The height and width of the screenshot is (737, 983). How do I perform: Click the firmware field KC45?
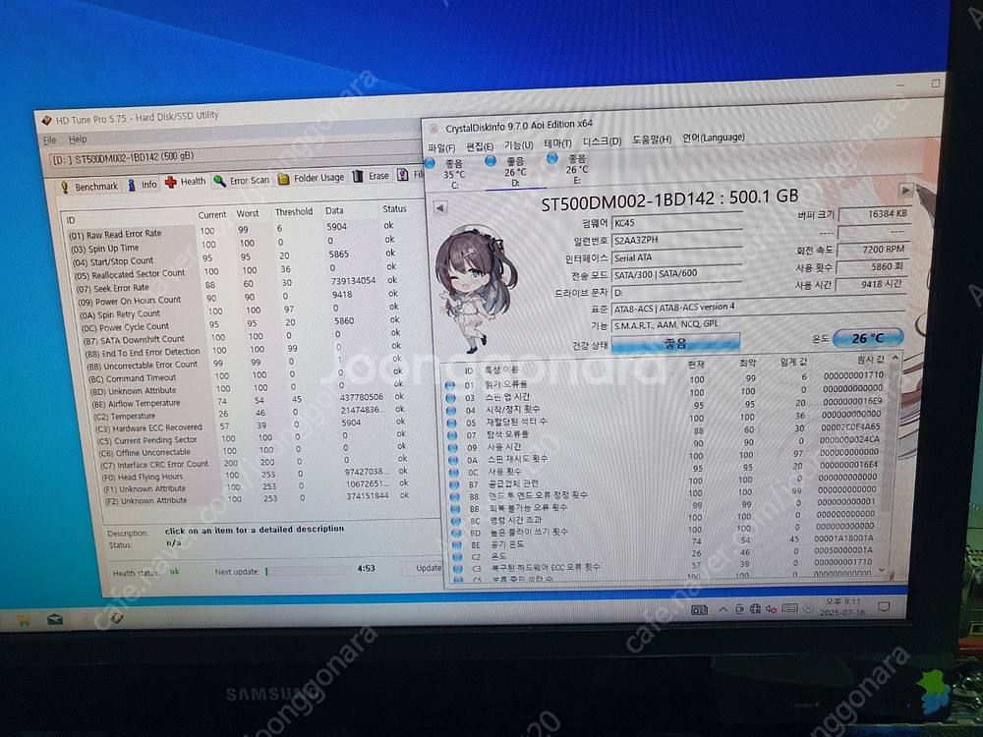coord(676,222)
